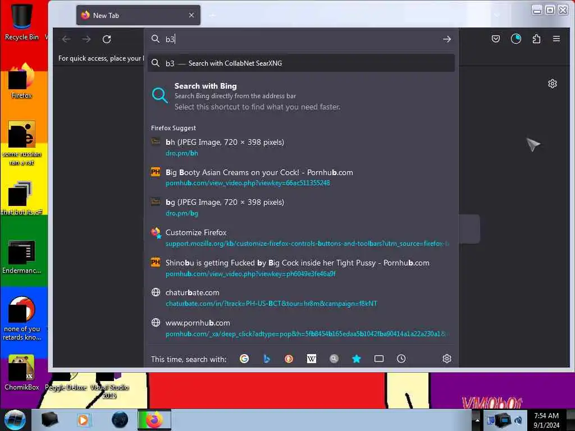This screenshot has height=431, width=575.
Task: Click the 'Firefox Suggest' heading text
Action: 174,128
